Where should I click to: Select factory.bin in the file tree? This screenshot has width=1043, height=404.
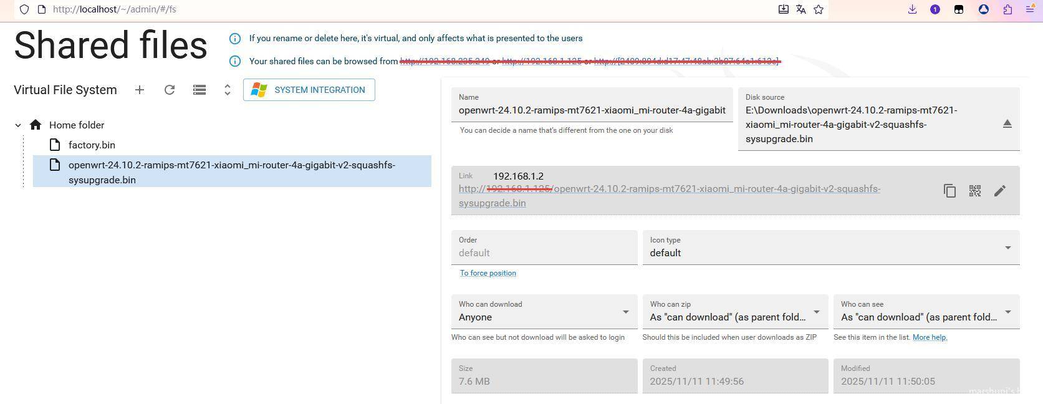pos(92,145)
